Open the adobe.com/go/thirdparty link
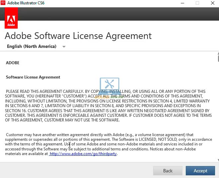Screen dimensions: 219x178 click(83, 154)
